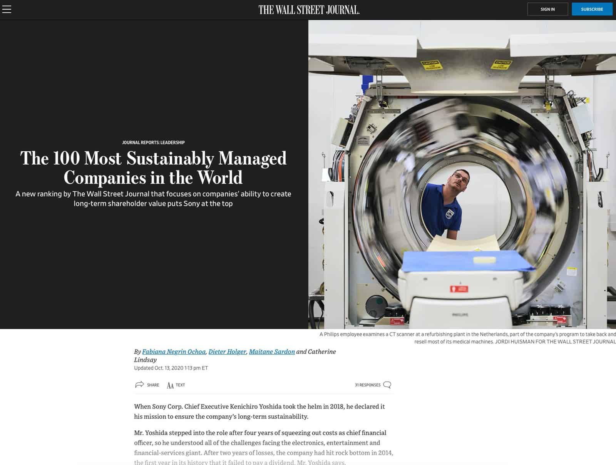Open Fabiana Negrin Ochoa's author page
The image size is (616, 465).
tap(174, 351)
